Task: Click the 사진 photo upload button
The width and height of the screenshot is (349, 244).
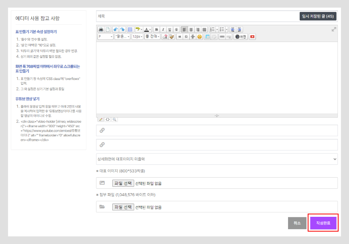Action: click(241, 37)
